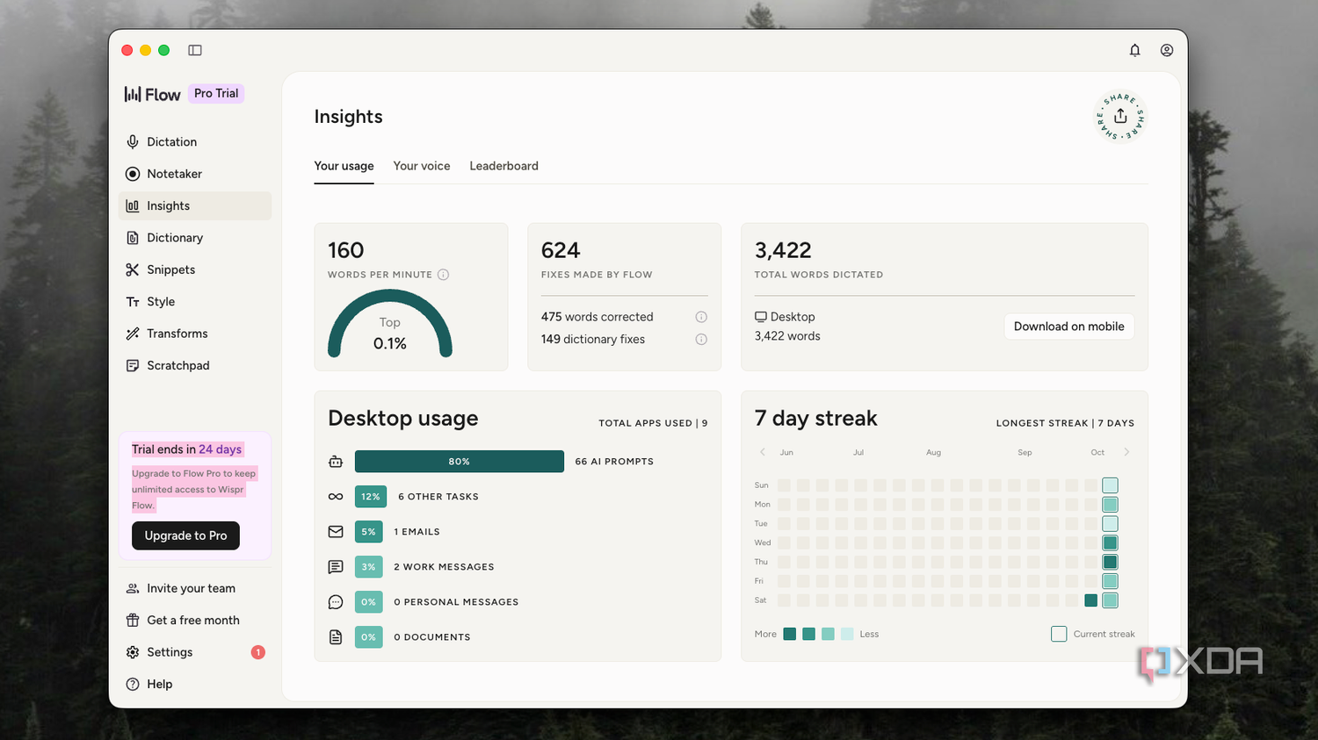Open Scratchpad in the sidebar
1318x740 pixels.
pos(194,365)
